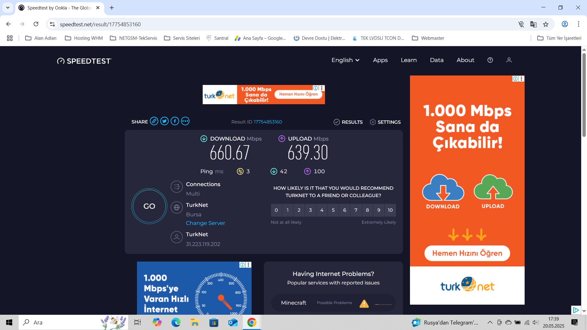The image size is (587, 330).
Task: Open the Data menu item
Action: point(437,60)
